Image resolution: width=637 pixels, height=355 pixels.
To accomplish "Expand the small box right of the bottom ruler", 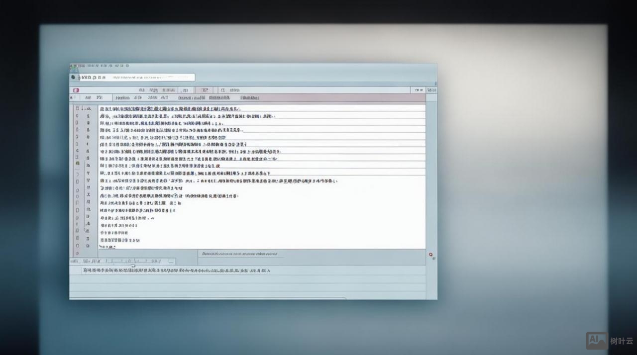I will [x=172, y=261].
